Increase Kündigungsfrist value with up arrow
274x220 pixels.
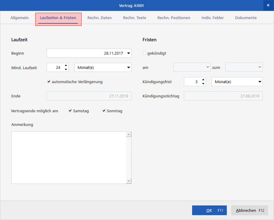click(203, 80)
